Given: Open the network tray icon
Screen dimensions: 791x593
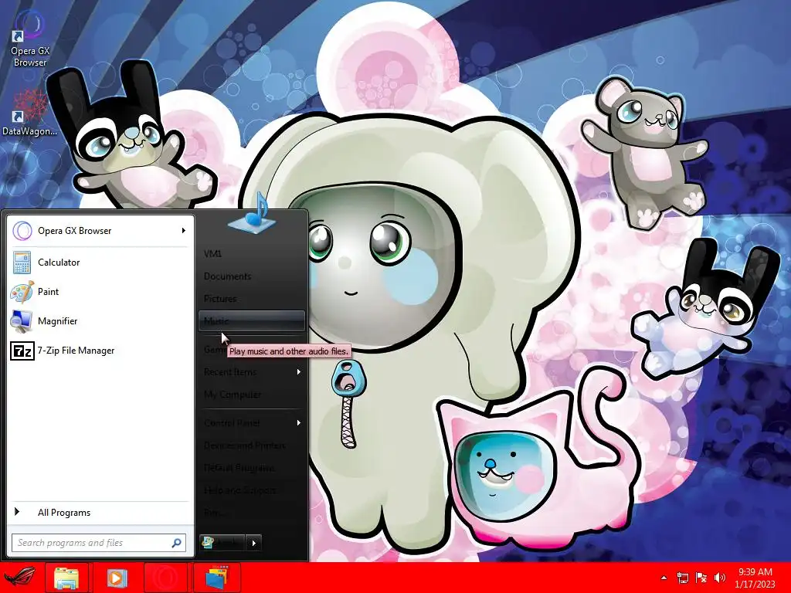Looking at the screenshot, I should tap(683, 578).
